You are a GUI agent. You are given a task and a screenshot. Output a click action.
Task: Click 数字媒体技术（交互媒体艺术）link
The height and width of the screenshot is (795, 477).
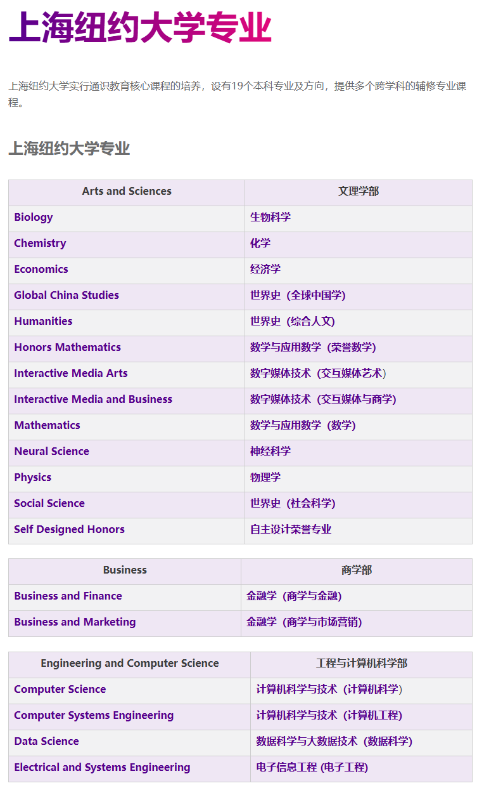coord(318,373)
